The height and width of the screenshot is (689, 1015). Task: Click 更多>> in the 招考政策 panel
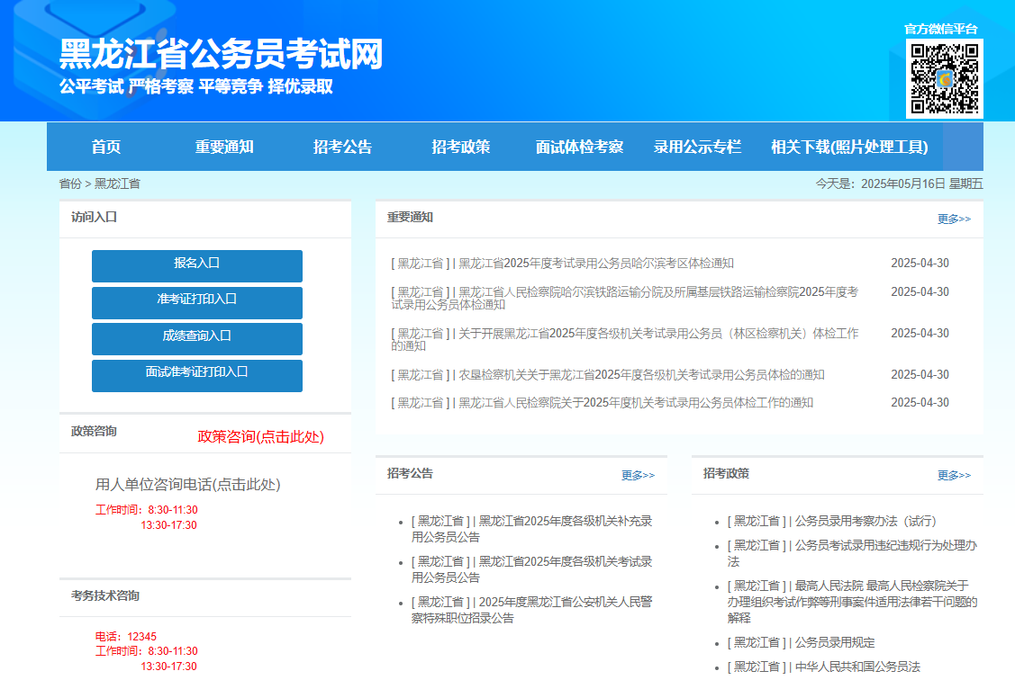click(x=954, y=476)
